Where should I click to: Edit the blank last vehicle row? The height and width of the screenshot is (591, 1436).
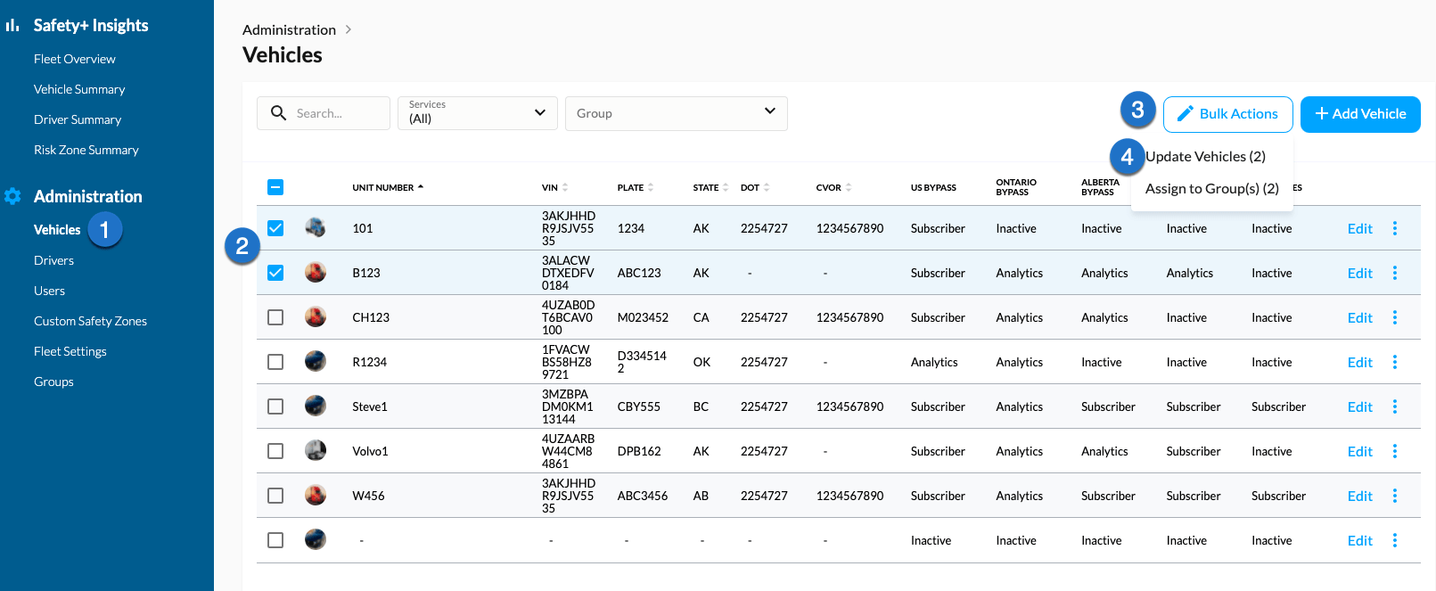click(x=1360, y=540)
